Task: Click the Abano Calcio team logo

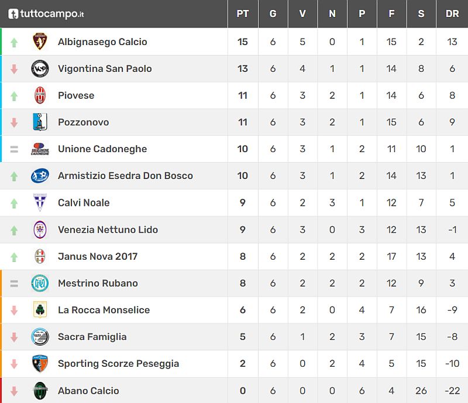Action: [40, 391]
